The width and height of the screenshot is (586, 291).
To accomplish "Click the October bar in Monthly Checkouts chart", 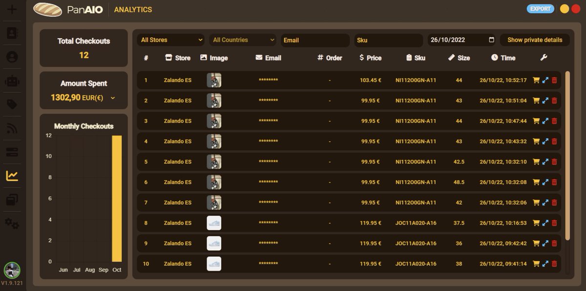I will (117, 199).
